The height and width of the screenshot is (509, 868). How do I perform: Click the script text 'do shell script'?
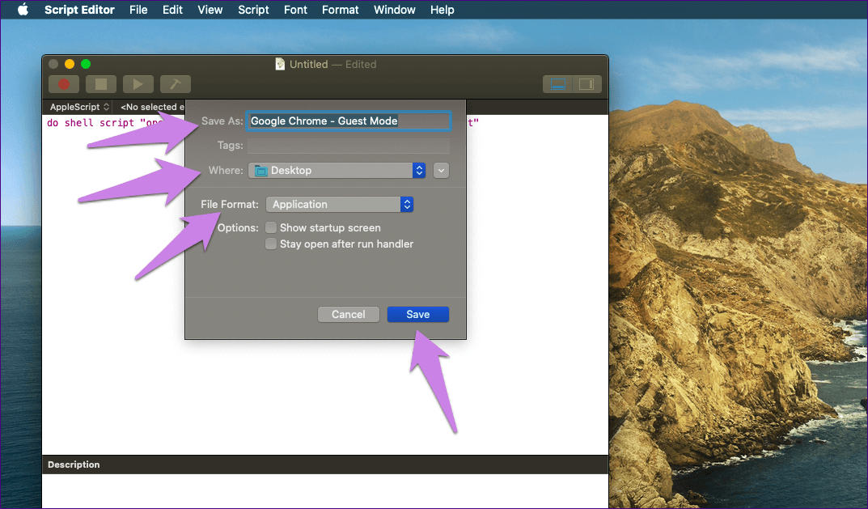(x=91, y=122)
